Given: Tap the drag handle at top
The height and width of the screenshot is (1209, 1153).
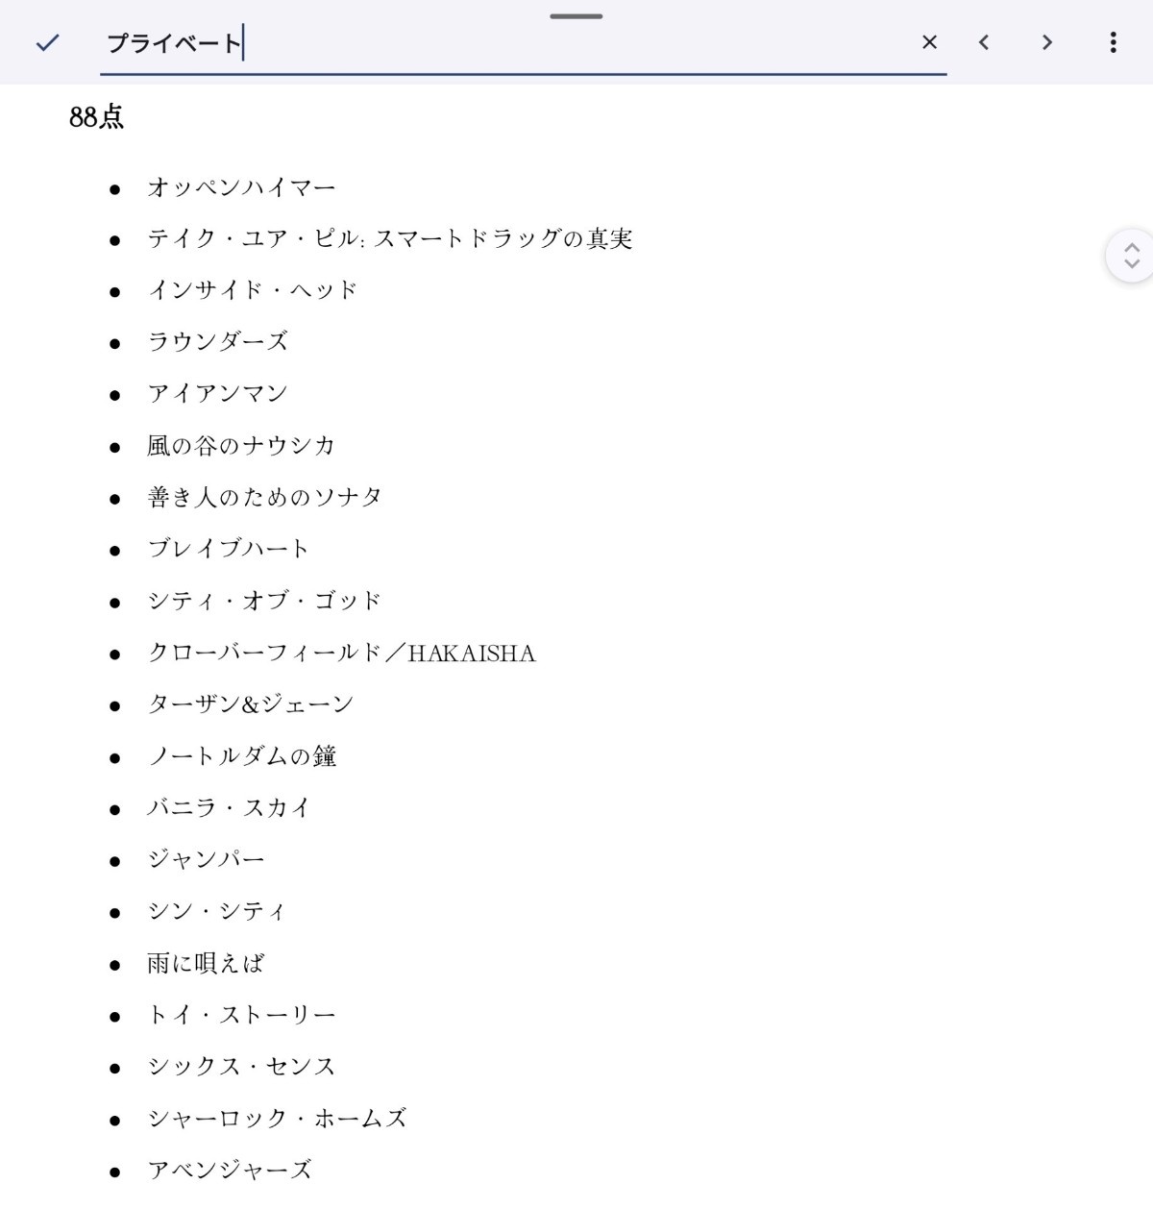Looking at the screenshot, I should 576,16.
